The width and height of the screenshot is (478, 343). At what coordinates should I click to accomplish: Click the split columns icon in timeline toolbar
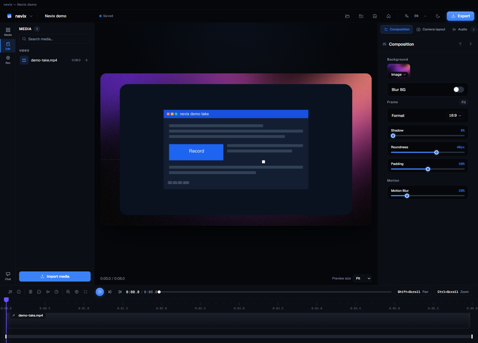point(30,292)
